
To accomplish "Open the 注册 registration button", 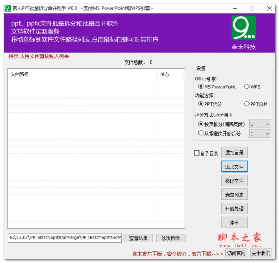I will (x=234, y=222).
